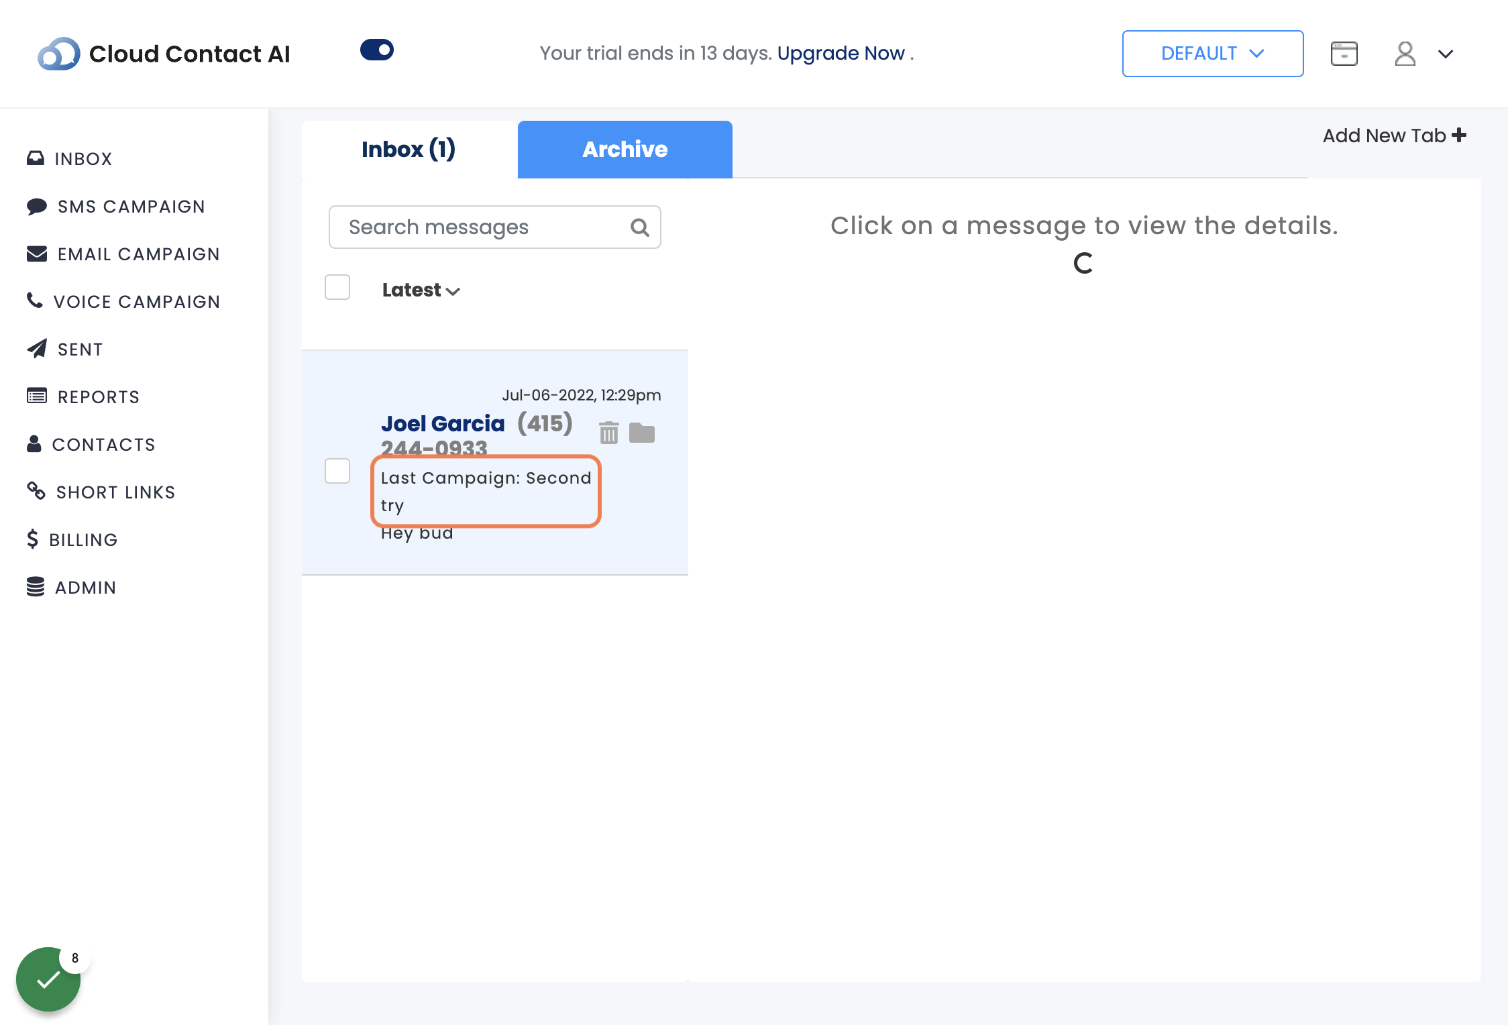
Task: View the Sent messages section
Action: [x=64, y=349]
